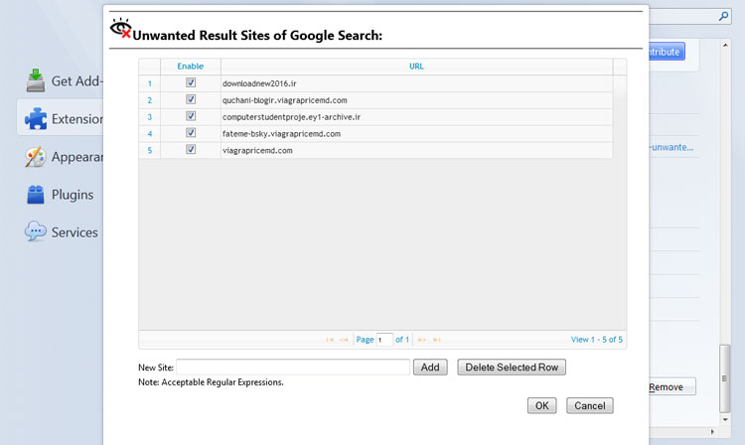Go to last page pager icon
This screenshot has height=445, width=745.
437,340
